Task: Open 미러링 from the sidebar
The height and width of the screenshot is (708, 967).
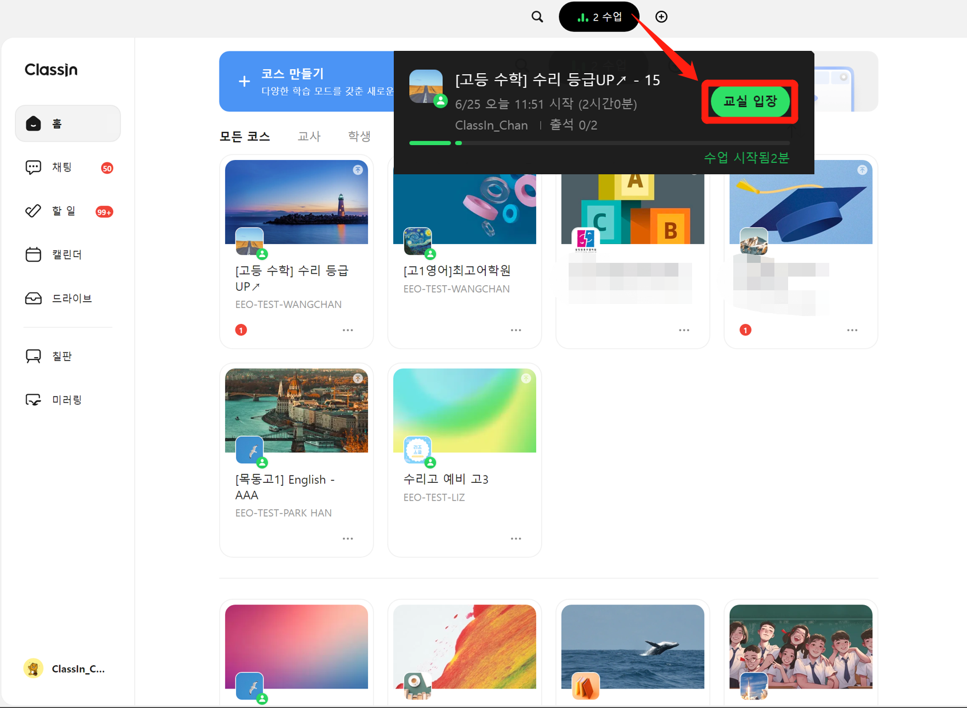Action: tap(68, 400)
